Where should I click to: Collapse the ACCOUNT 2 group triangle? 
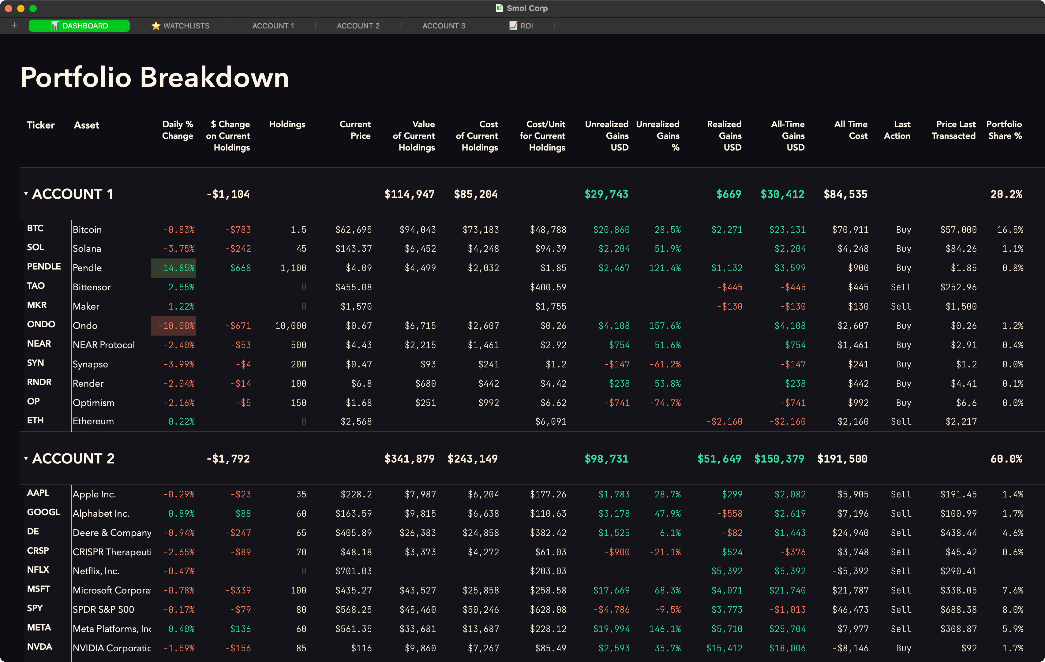point(26,458)
